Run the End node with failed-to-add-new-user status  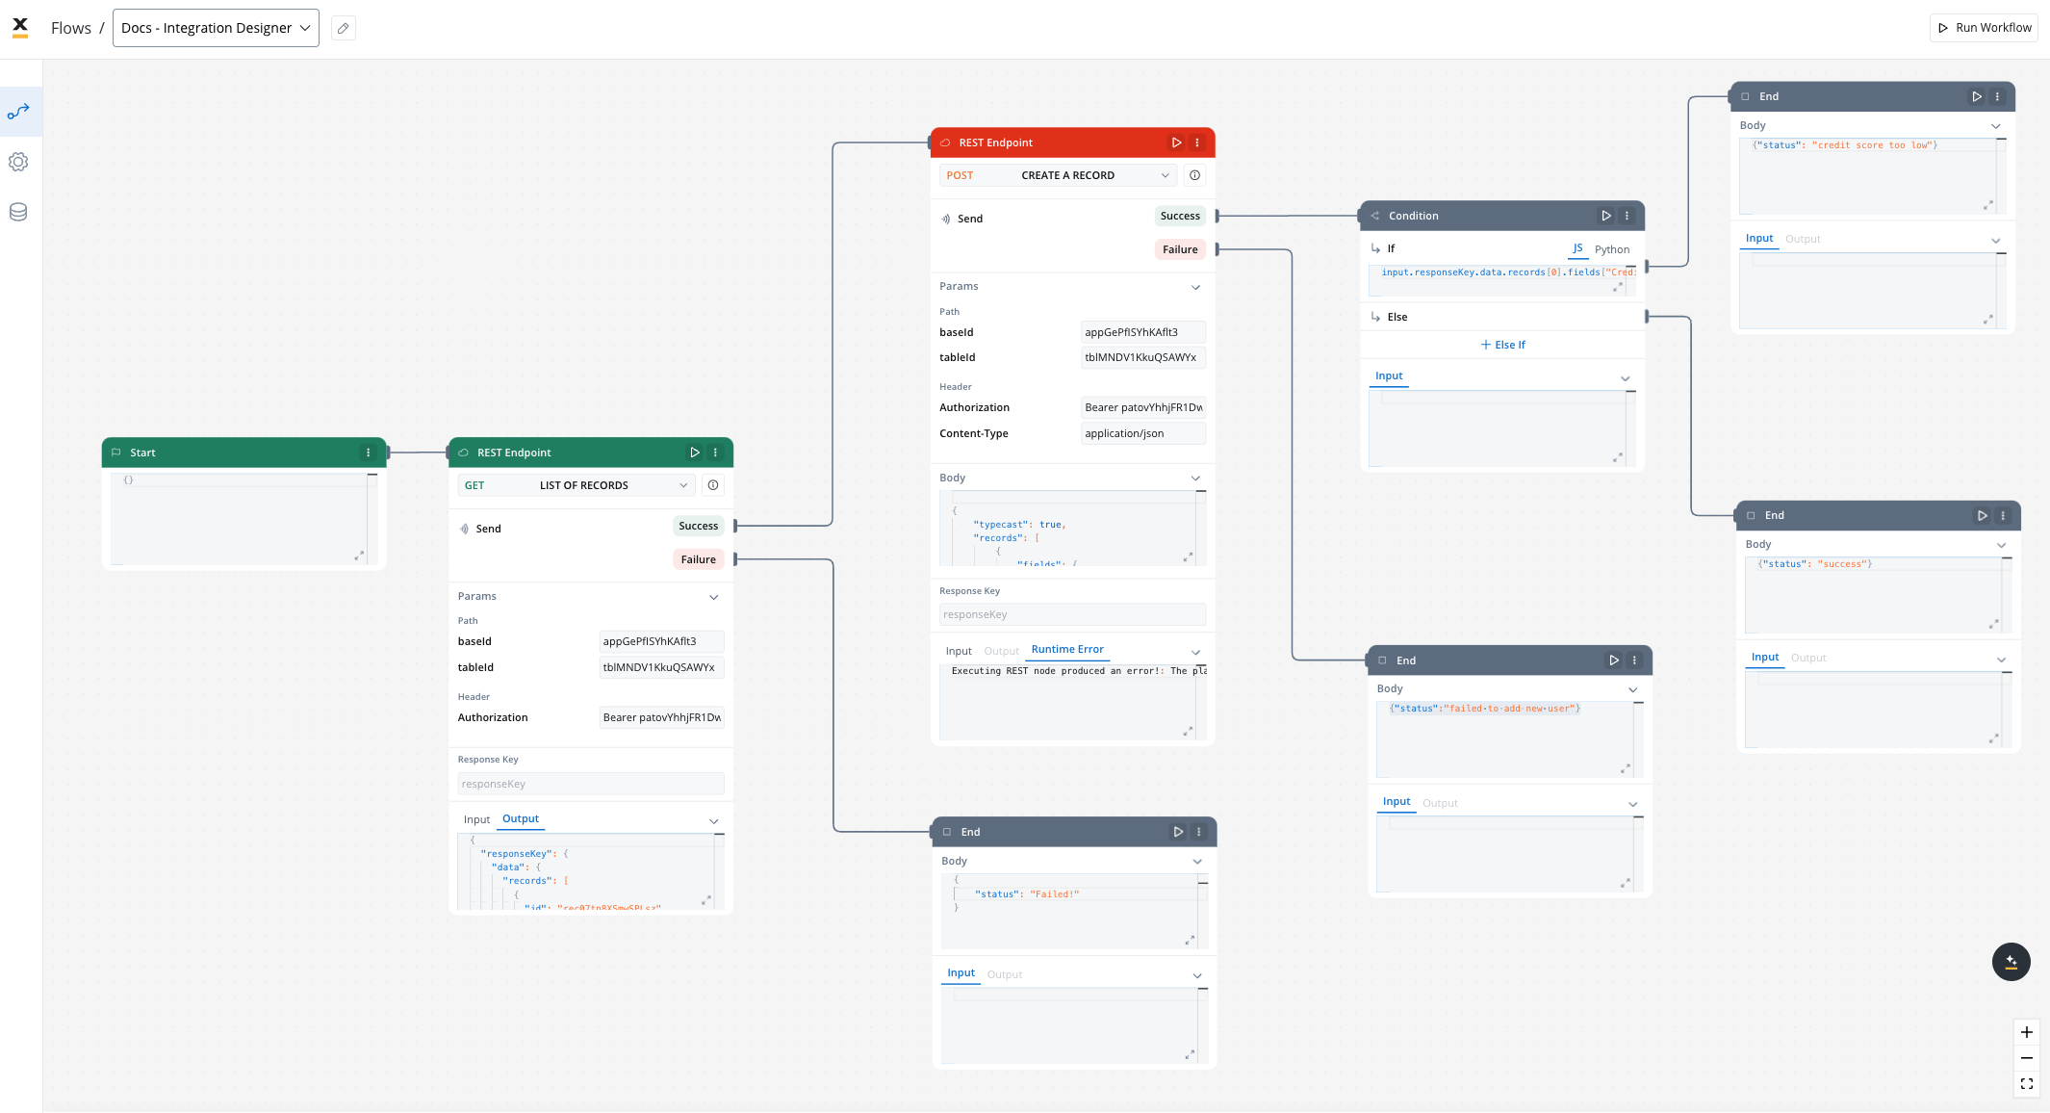pyautogui.click(x=1614, y=660)
